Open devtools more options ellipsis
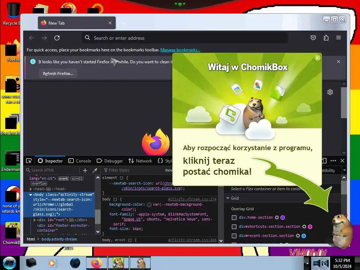This screenshot has height=270, width=360. coord(333,161)
